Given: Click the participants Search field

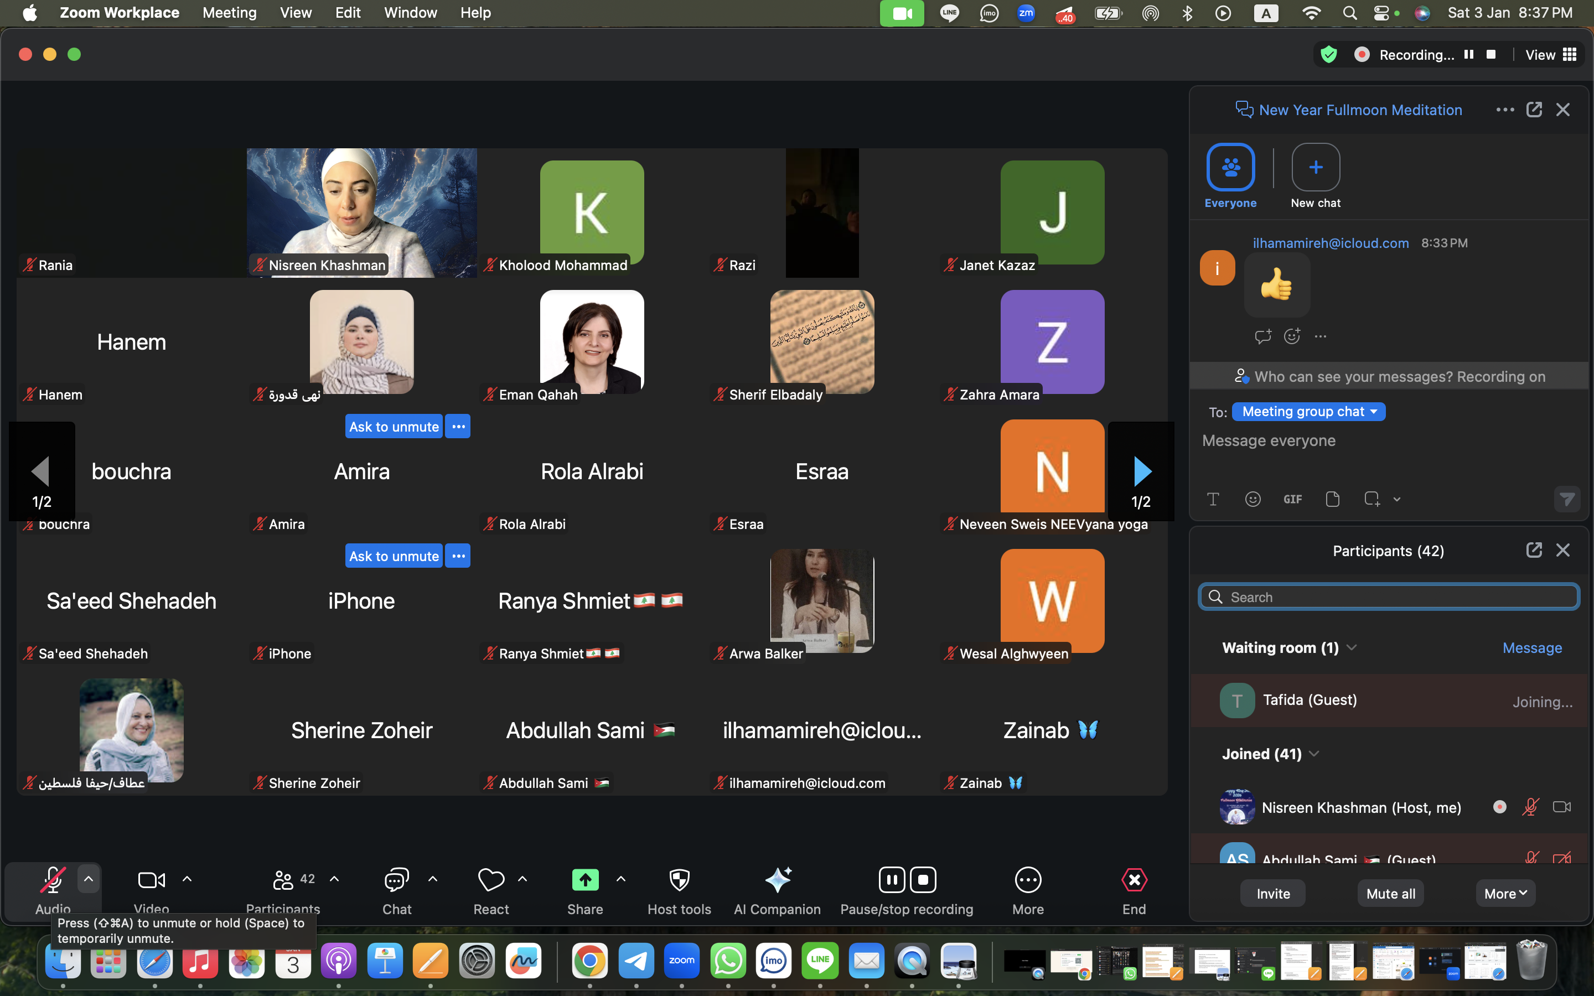Looking at the screenshot, I should 1390,597.
